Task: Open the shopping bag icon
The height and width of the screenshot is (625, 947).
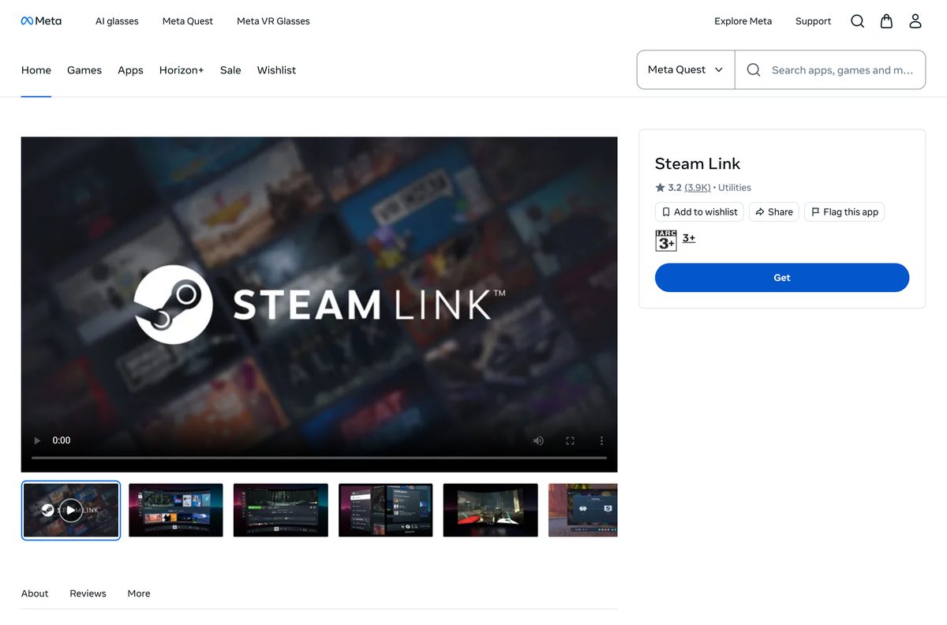Action: coord(886,21)
